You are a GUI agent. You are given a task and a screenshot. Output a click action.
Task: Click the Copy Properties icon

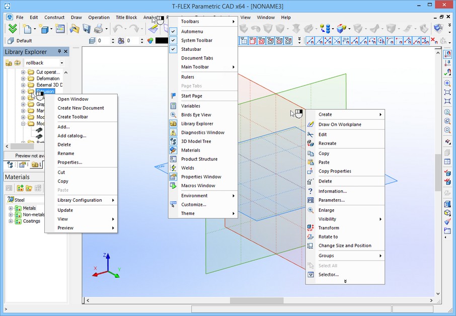coord(311,171)
